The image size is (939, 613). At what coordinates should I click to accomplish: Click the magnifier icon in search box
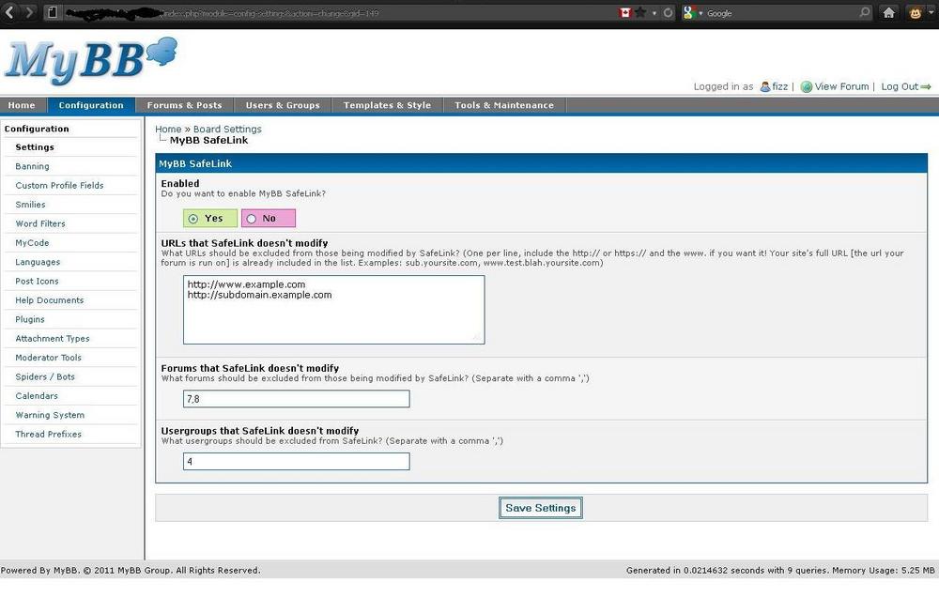[x=864, y=12]
